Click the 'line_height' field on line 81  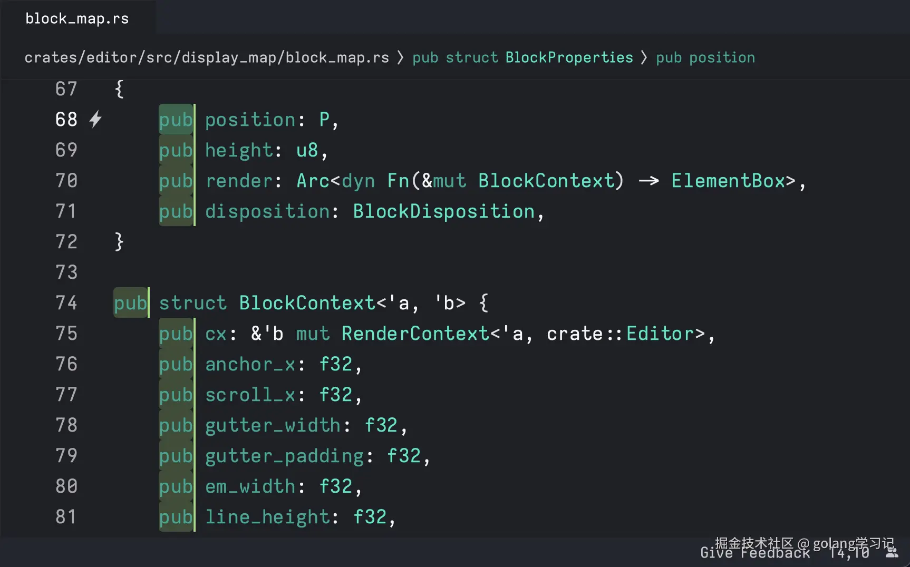click(x=267, y=517)
